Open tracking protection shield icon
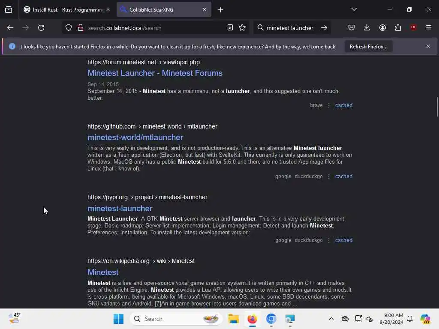The image size is (439, 329). (69, 28)
